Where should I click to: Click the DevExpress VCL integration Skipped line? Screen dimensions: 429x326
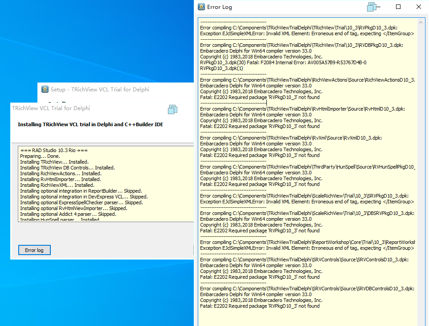point(84,196)
